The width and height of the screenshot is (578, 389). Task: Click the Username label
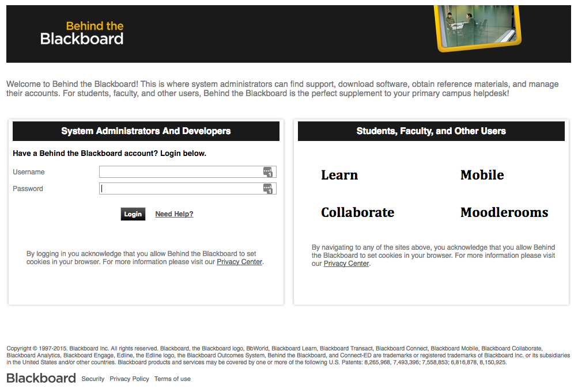29,172
